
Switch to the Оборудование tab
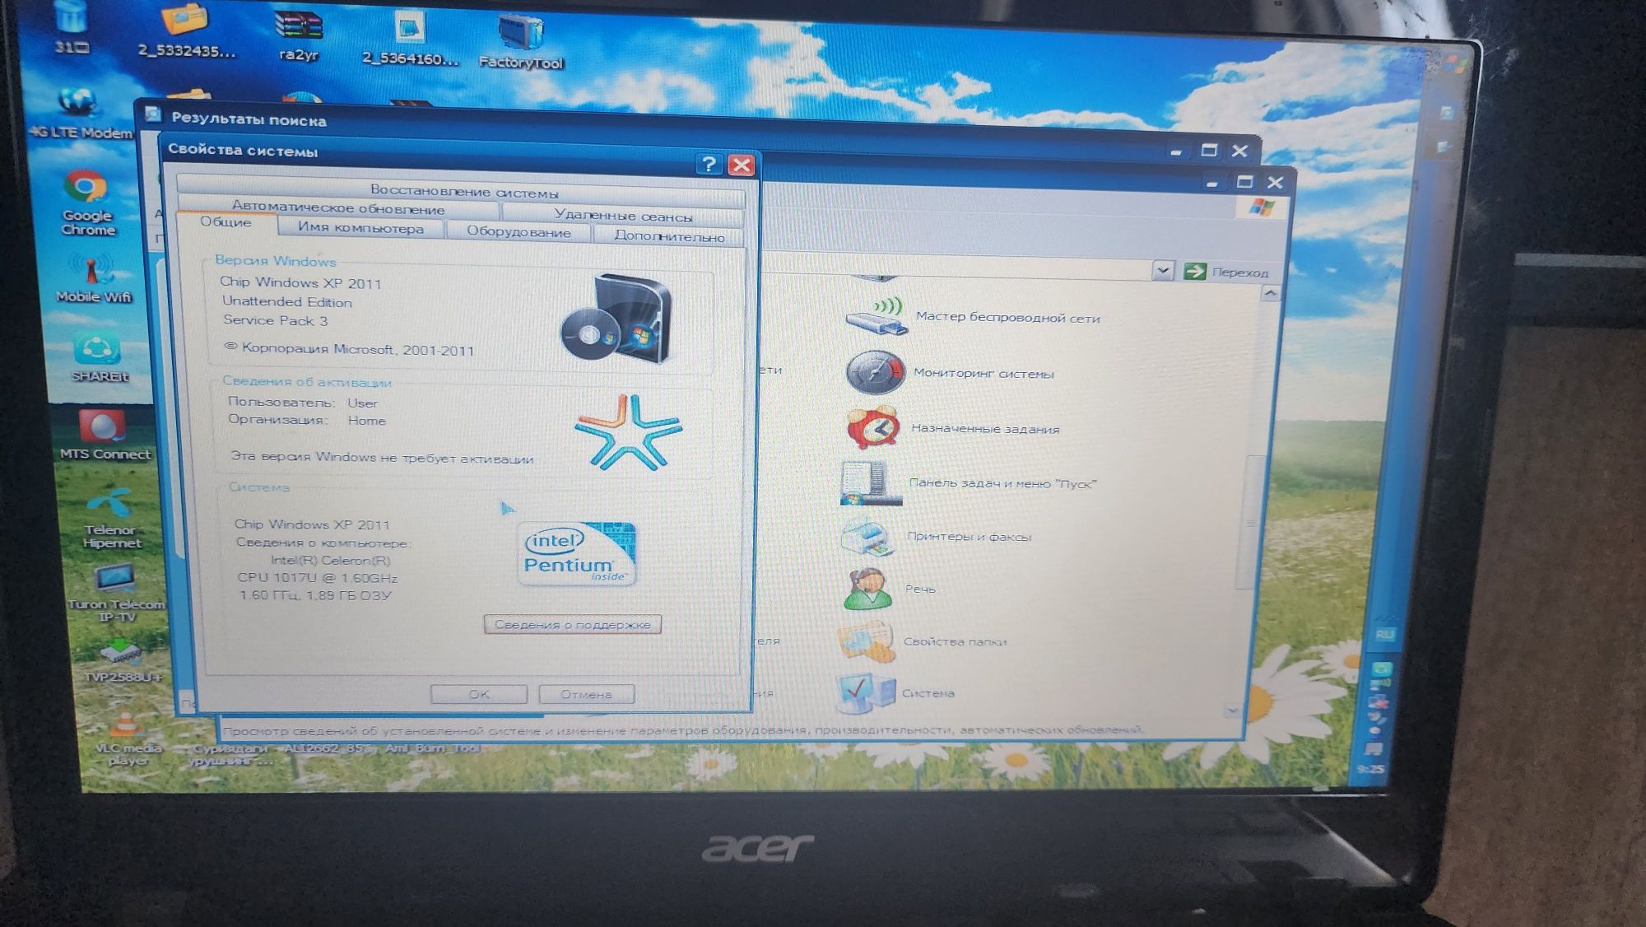(518, 232)
